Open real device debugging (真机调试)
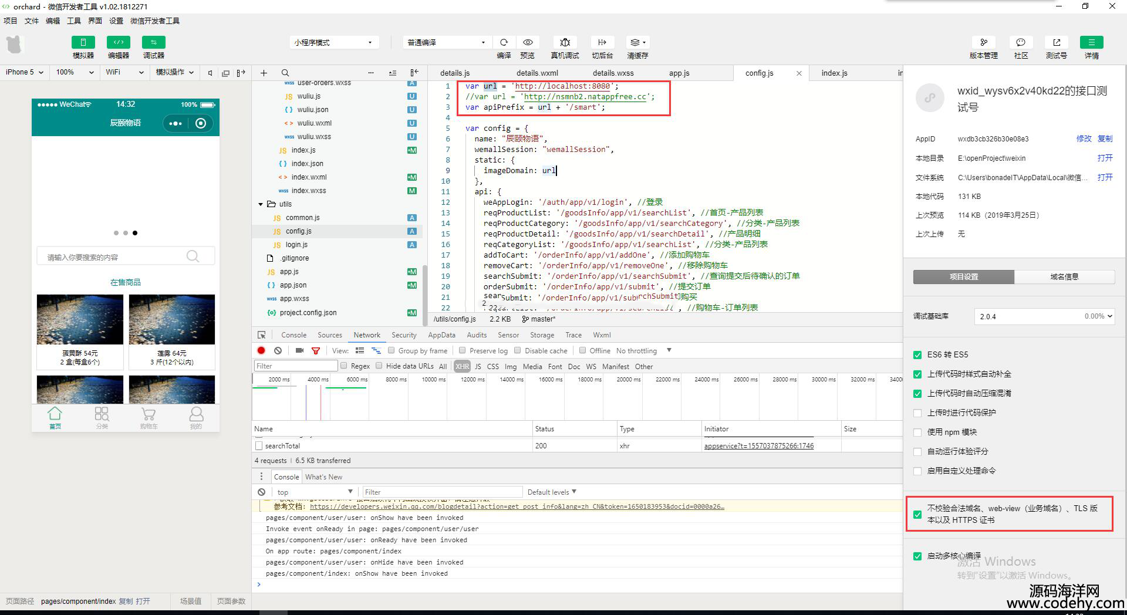Image resolution: width=1127 pixels, height=615 pixels. pos(565,42)
